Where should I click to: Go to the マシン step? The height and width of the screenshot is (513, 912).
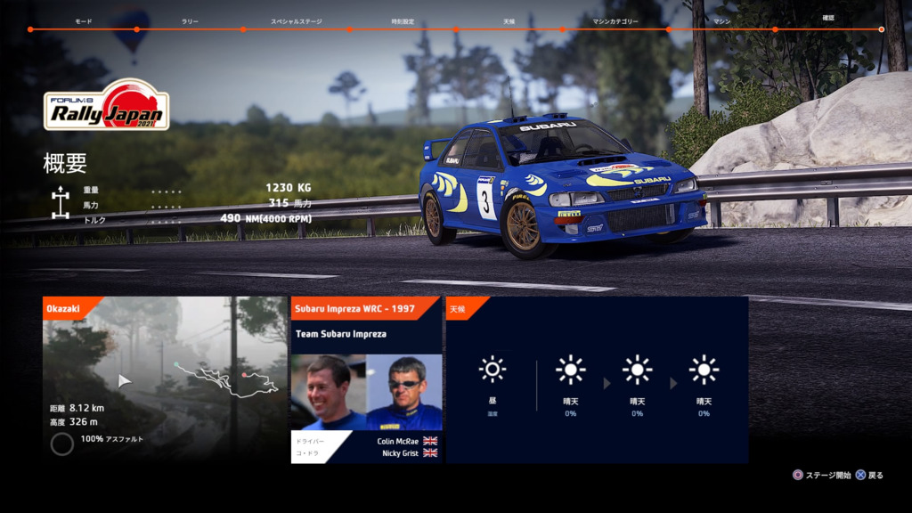click(x=721, y=21)
